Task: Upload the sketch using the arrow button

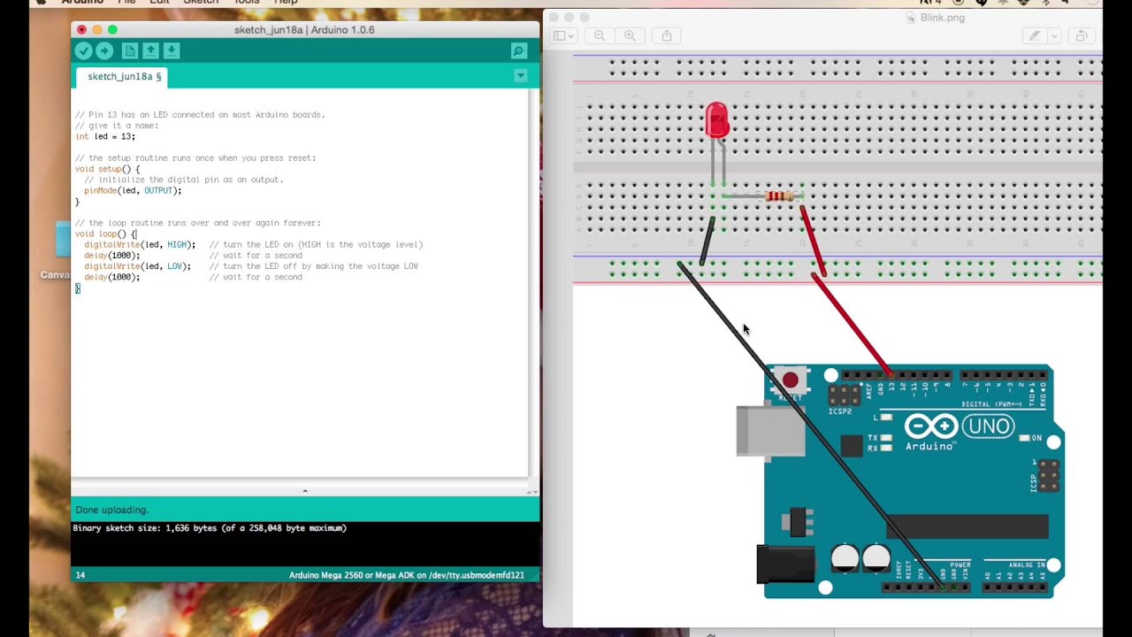Action: (104, 51)
